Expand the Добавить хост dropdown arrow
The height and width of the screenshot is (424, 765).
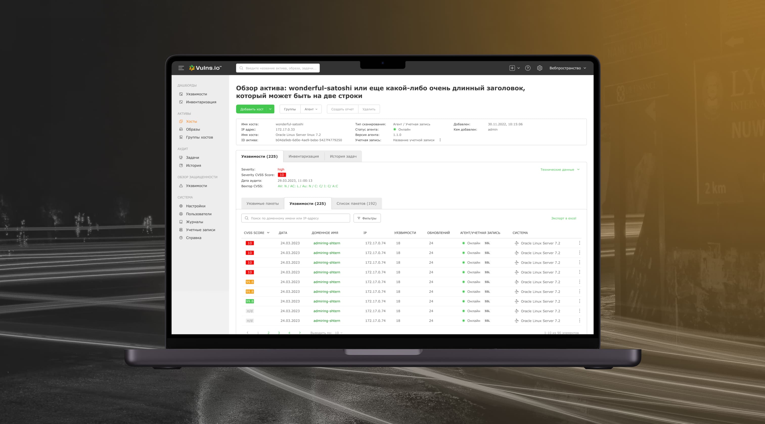270,109
